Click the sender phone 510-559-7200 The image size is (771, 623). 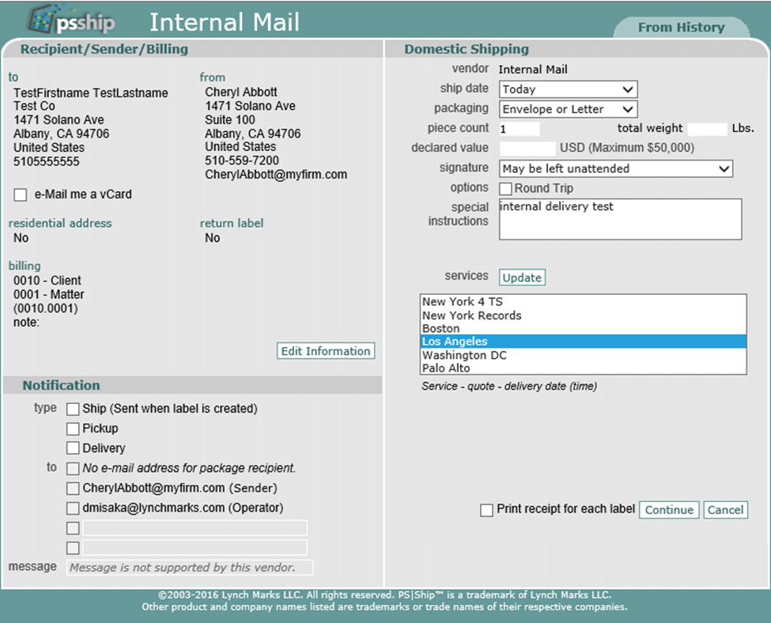[x=242, y=160]
